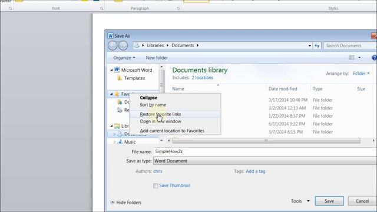
Task: Select row dated 3/17/2014 10:40 PM
Action: (x=288, y=100)
